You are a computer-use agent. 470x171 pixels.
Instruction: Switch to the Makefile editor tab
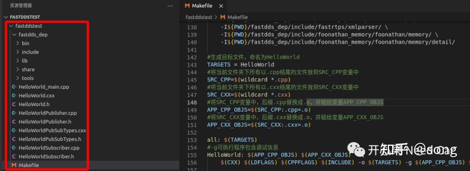click(x=202, y=6)
